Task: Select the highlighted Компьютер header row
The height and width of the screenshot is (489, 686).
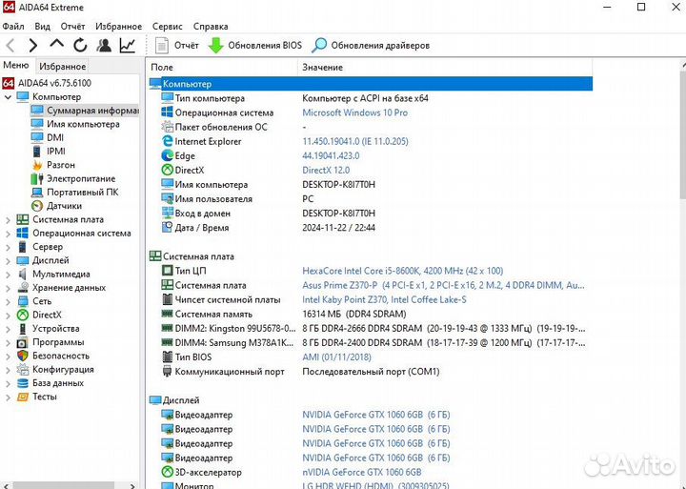Action: click(x=371, y=84)
